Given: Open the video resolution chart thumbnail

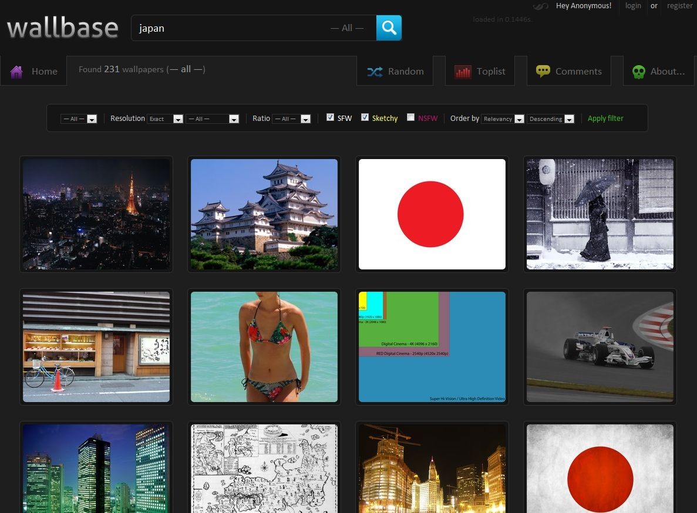Looking at the screenshot, I should coord(432,347).
